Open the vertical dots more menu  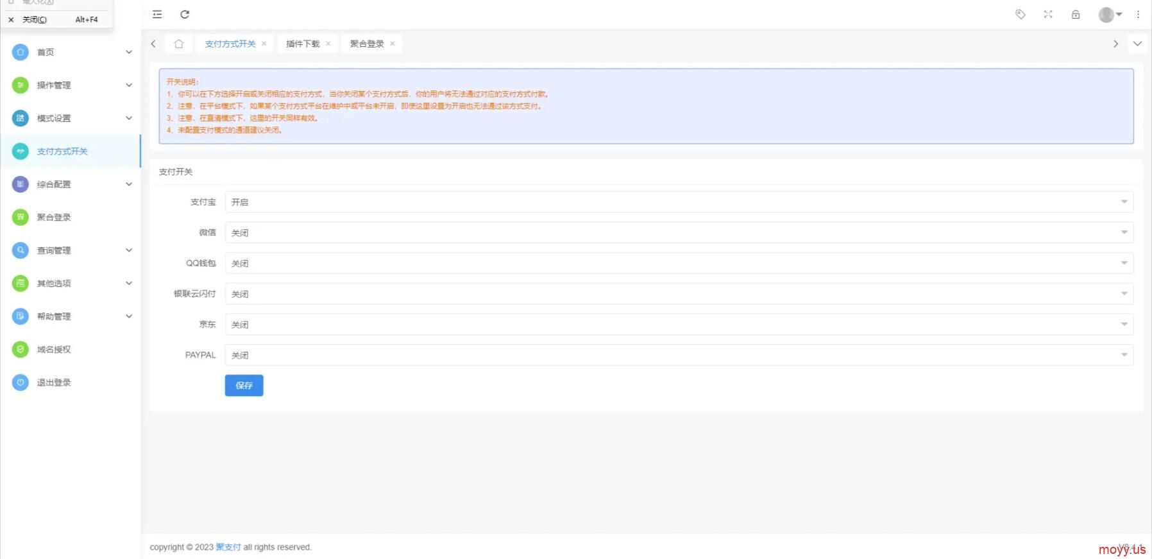tap(1139, 14)
